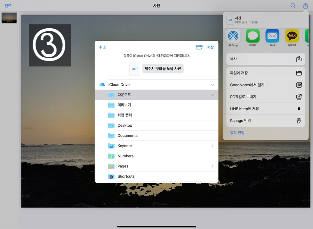
Task: Share using the Mail icon
Action: click(x=272, y=36)
